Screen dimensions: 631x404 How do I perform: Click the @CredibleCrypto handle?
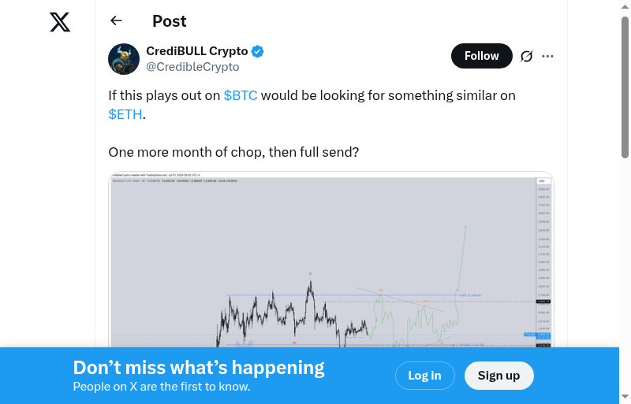[x=192, y=67]
